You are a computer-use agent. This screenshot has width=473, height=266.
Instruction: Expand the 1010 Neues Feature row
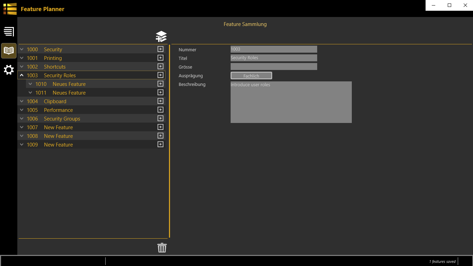click(30, 84)
